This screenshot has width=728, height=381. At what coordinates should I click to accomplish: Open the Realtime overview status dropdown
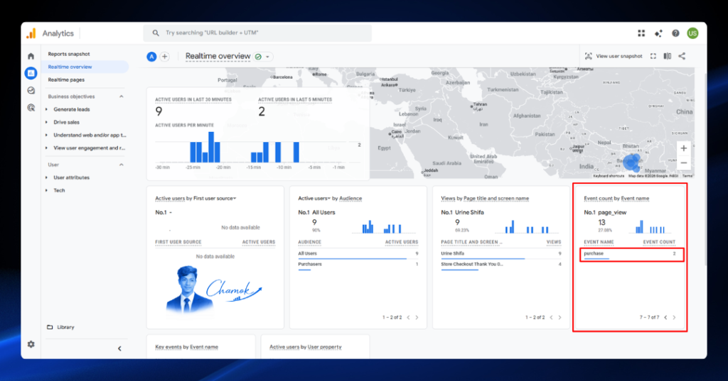[263, 57]
